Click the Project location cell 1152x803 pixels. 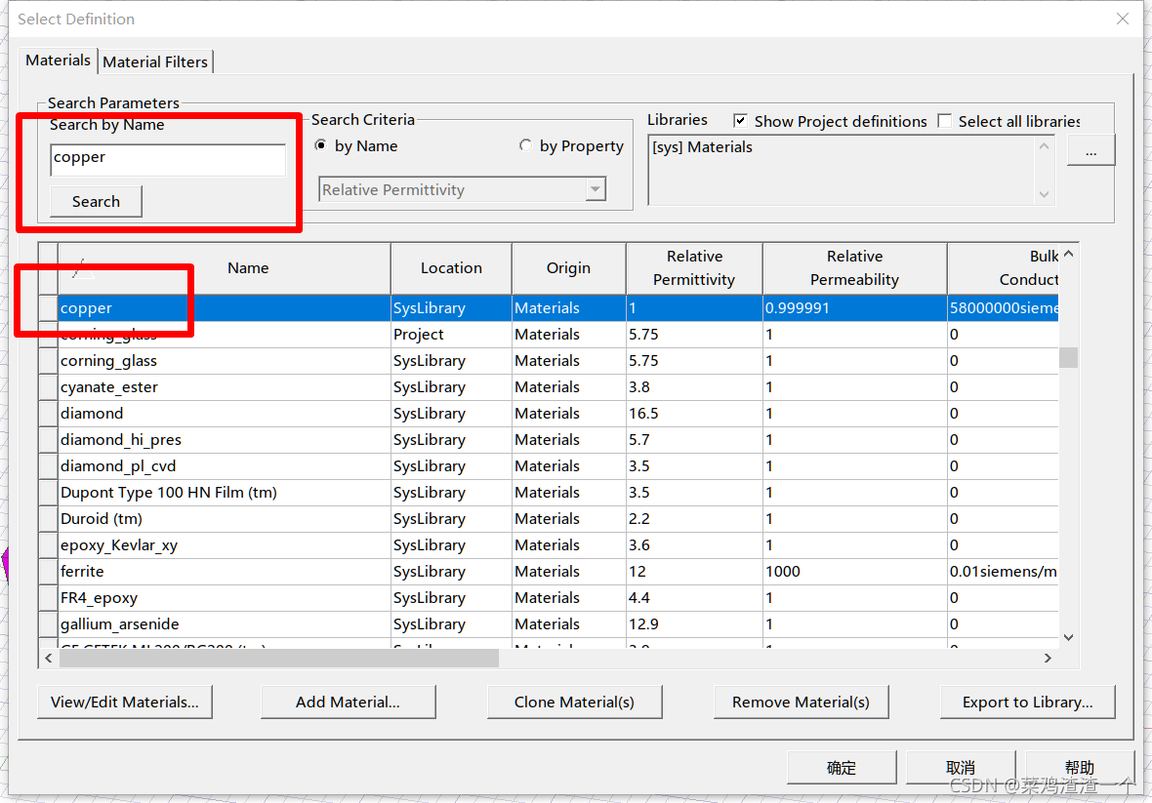pyautogui.click(x=451, y=335)
